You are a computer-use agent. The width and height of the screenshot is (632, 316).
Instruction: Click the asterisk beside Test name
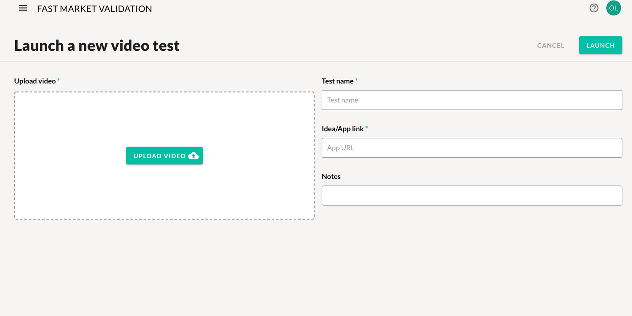coord(356,80)
